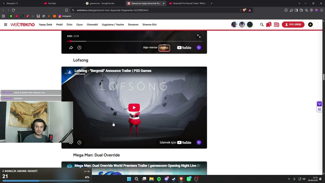Open the Oyun menu item
The width and height of the screenshot is (325, 183).
79,25
